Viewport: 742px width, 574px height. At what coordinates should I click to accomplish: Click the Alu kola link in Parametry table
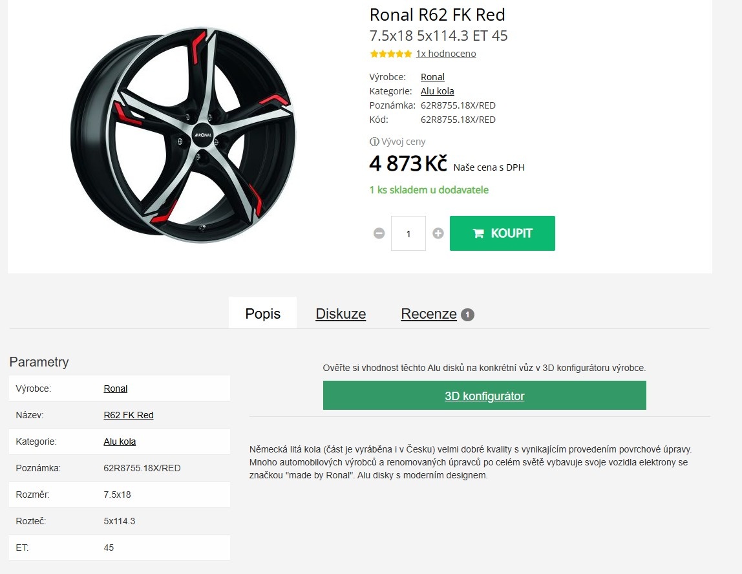point(120,441)
